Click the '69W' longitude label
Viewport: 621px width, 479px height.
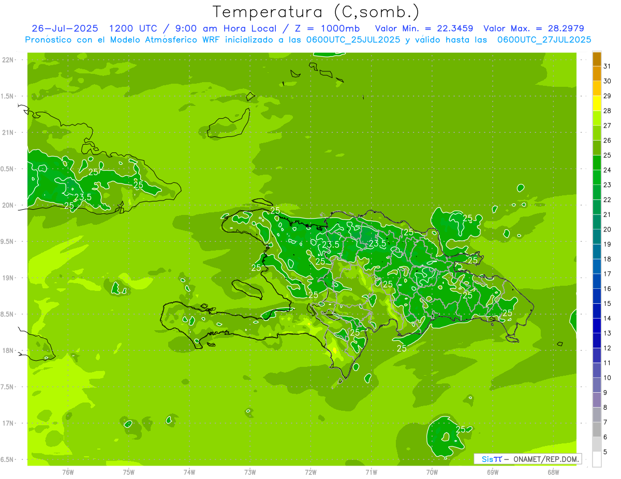tap(493, 472)
